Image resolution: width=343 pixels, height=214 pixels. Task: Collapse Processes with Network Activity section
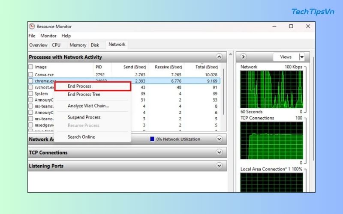pos(219,57)
